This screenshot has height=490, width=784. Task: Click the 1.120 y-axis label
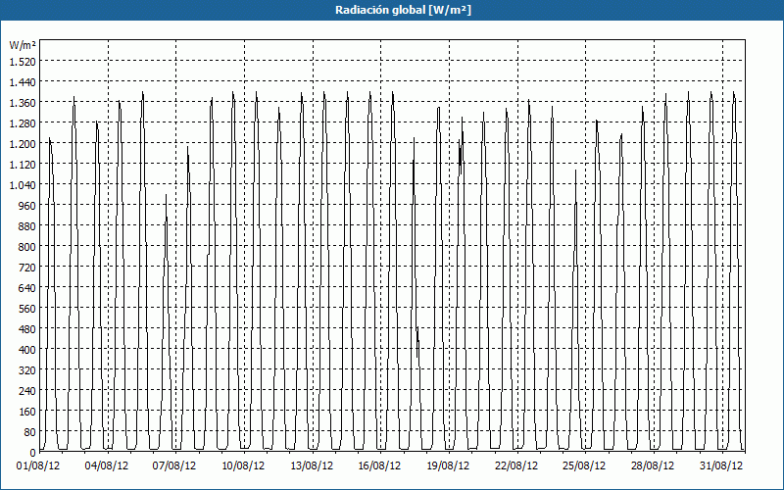click(x=23, y=165)
